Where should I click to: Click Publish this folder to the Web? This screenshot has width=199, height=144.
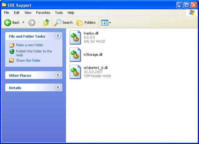34,53
